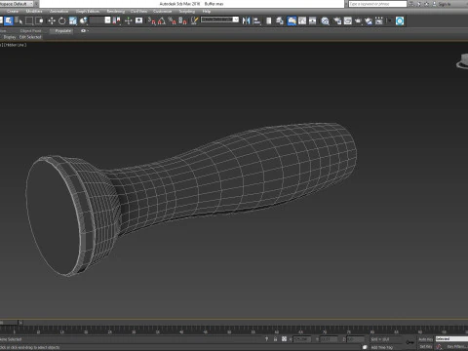The image size is (468, 351).
Task: Open Key Filters dialog
Action: (x=456, y=347)
